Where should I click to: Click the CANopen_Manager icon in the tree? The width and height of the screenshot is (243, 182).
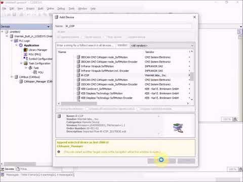click(x=21, y=81)
